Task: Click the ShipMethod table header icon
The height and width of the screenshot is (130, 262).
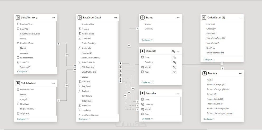Action: pyautogui.click(x=18, y=83)
